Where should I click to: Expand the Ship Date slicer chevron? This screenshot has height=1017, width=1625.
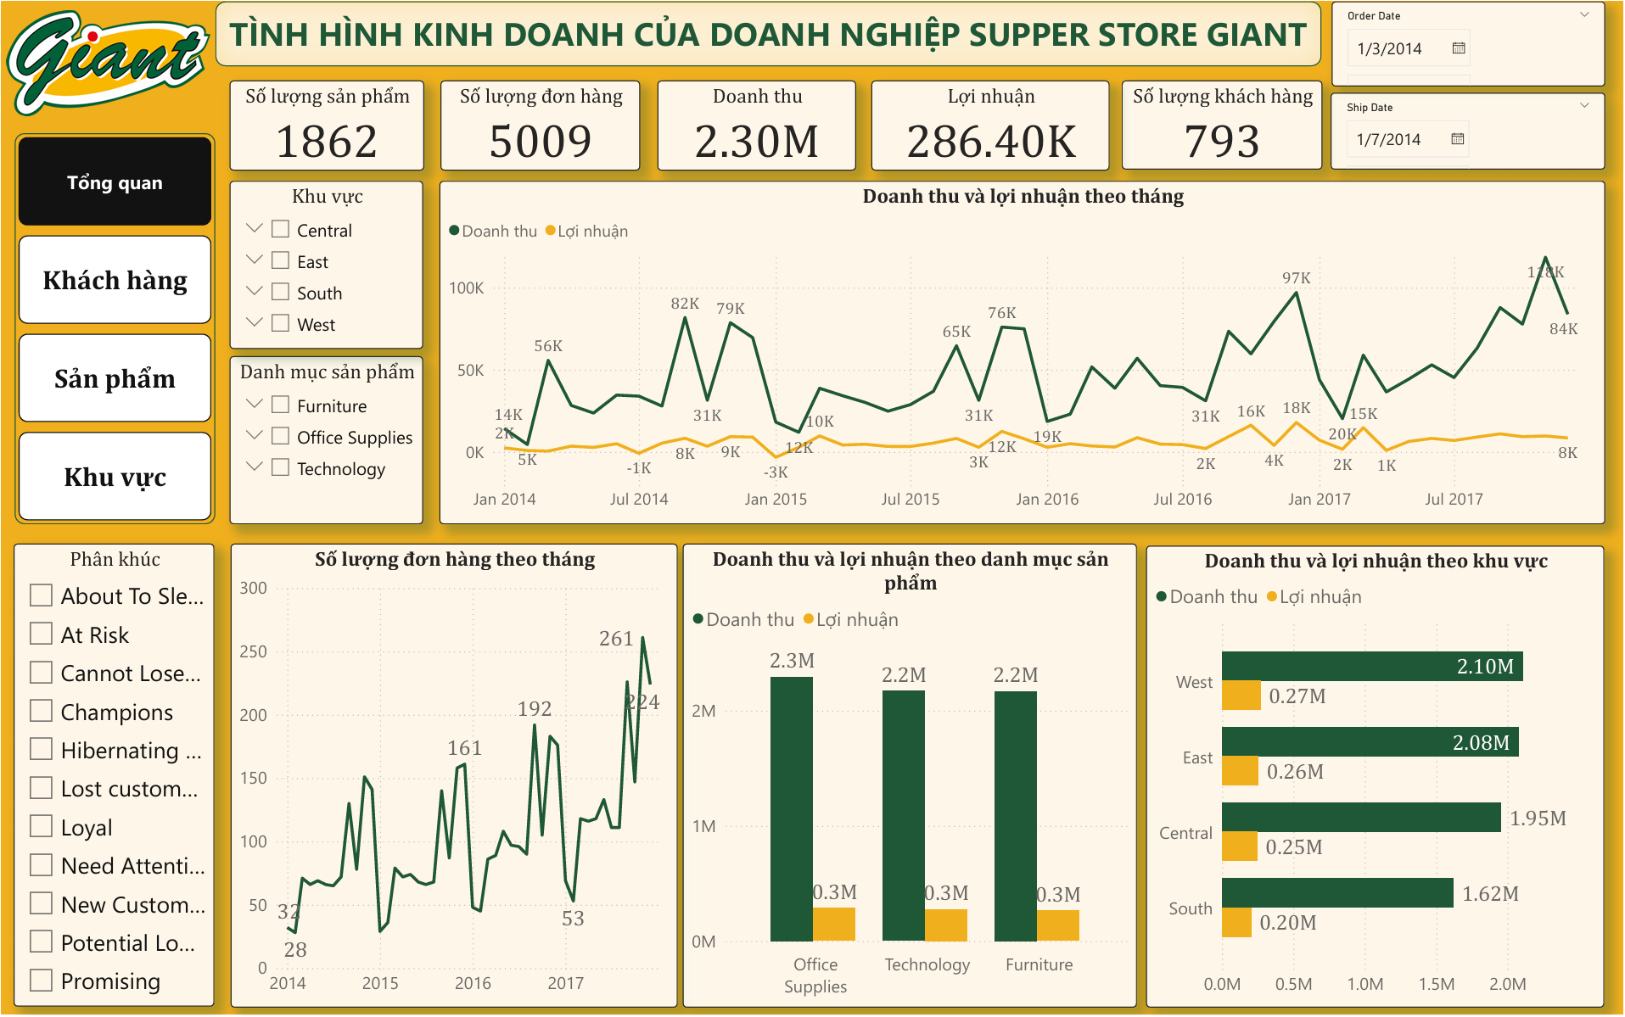click(1584, 106)
